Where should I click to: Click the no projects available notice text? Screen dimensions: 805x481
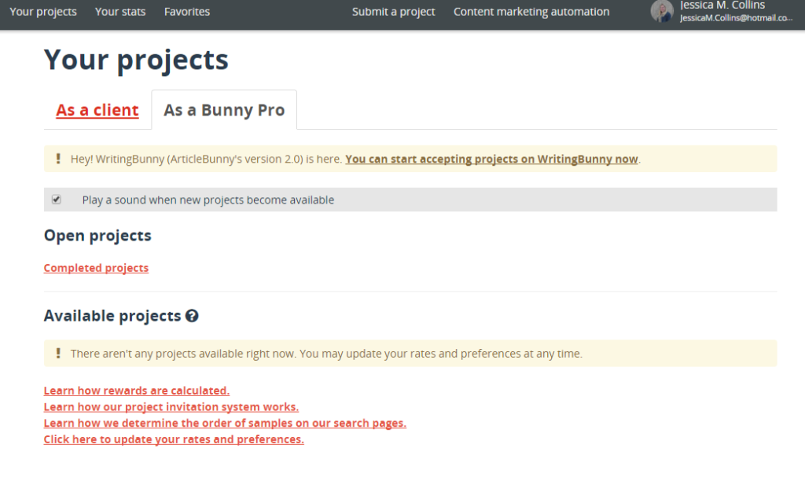click(x=326, y=354)
